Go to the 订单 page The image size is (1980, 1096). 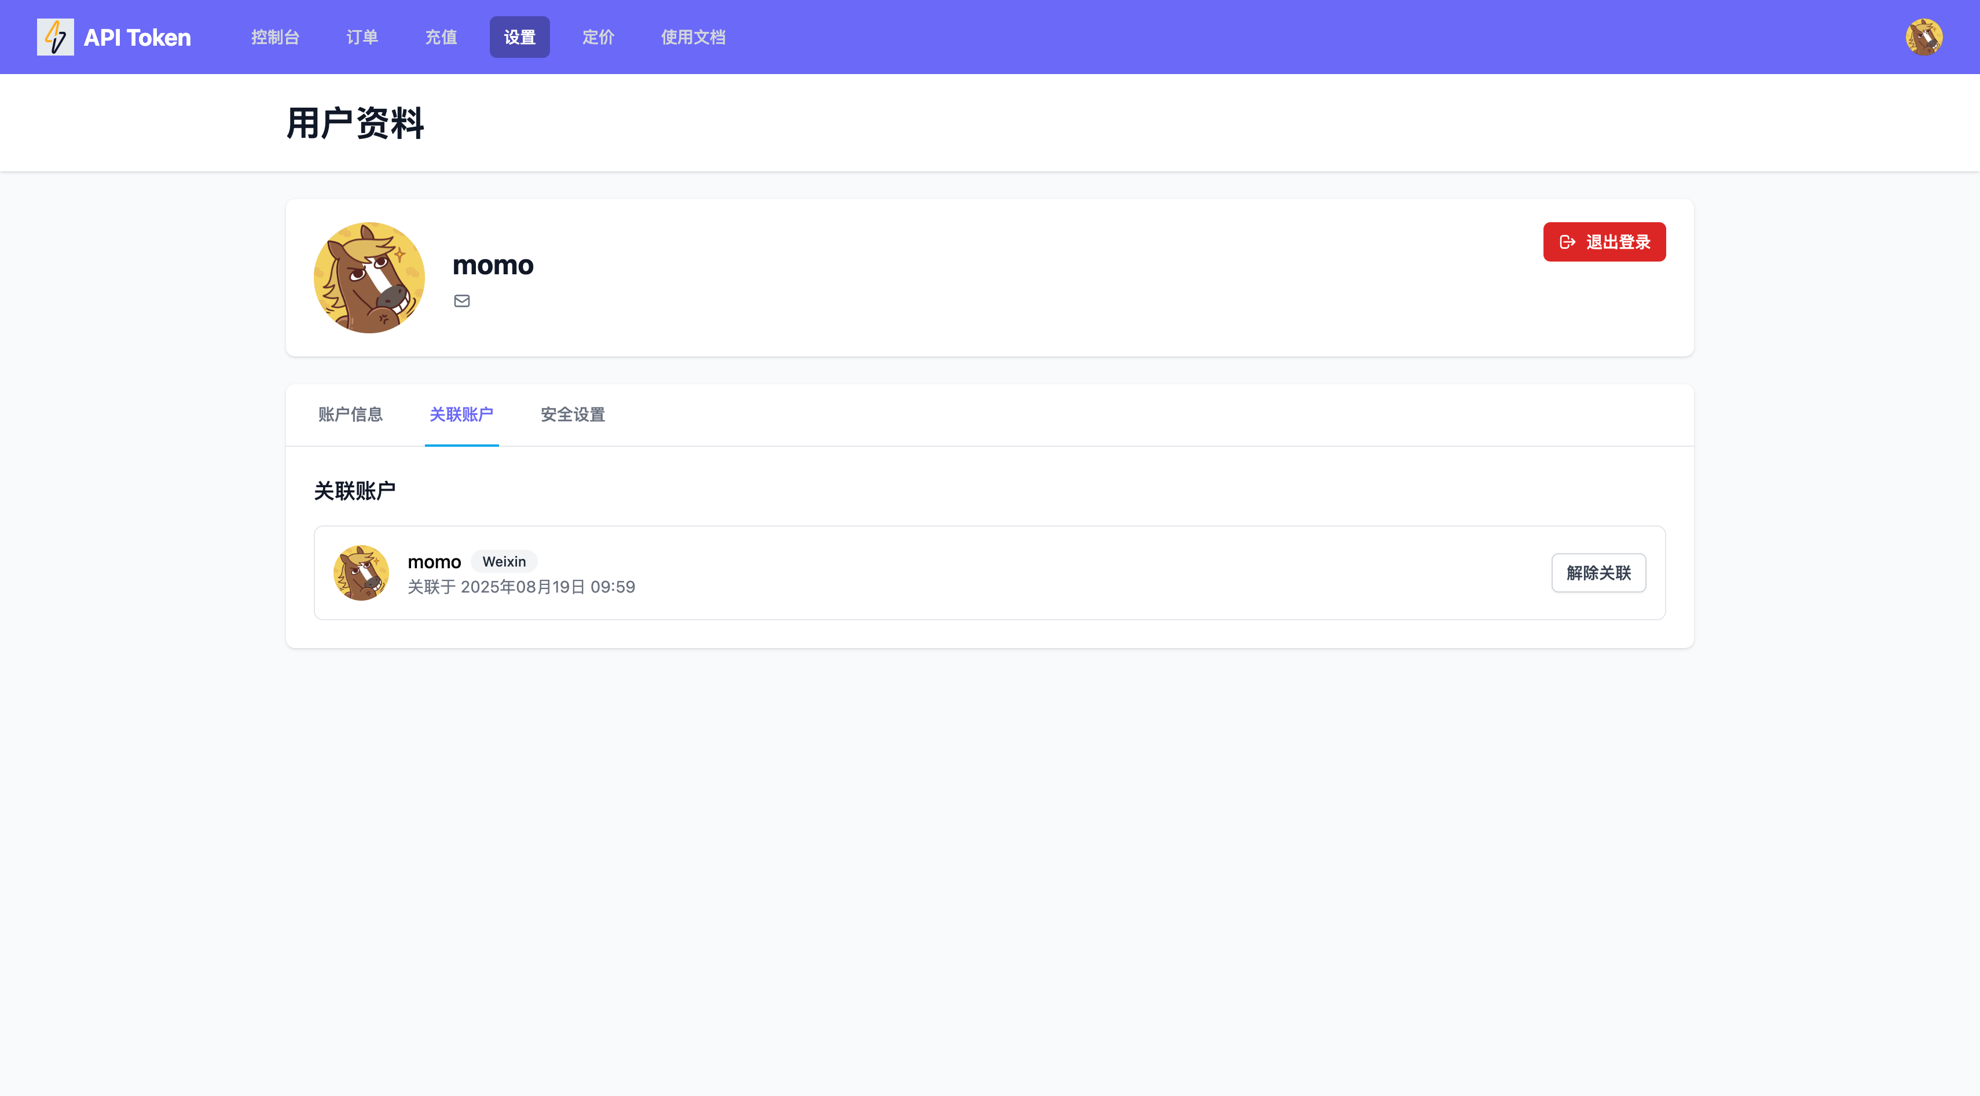[361, 37]
